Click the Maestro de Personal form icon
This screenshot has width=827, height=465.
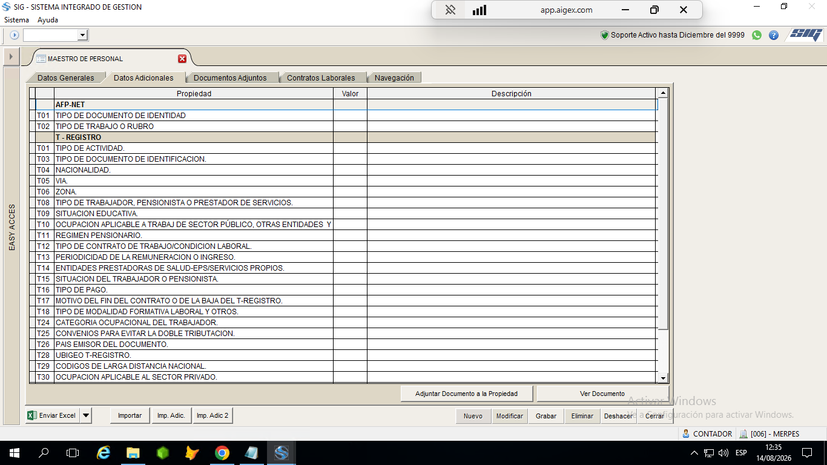point(41,59)
